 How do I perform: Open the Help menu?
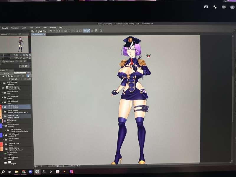60,27
